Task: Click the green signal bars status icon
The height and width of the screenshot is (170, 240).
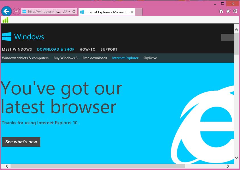Action: coord(6,20)
